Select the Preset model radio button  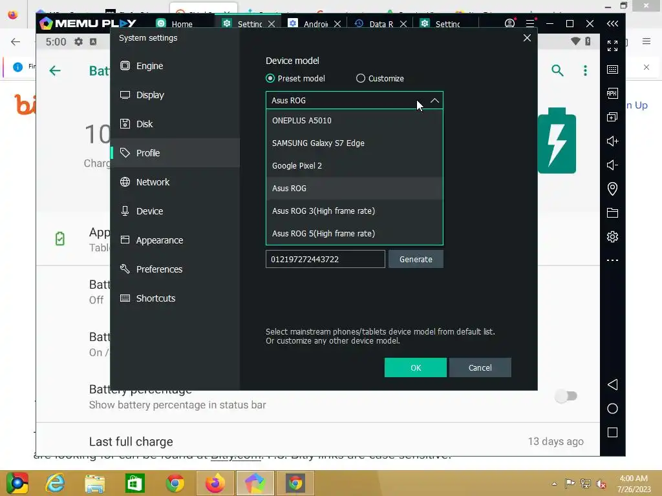click(x=270, y=78)
